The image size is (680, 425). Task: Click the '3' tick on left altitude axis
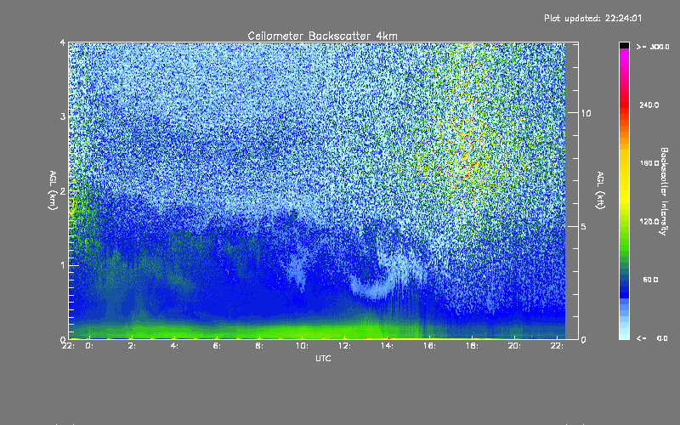click(63, 116)
